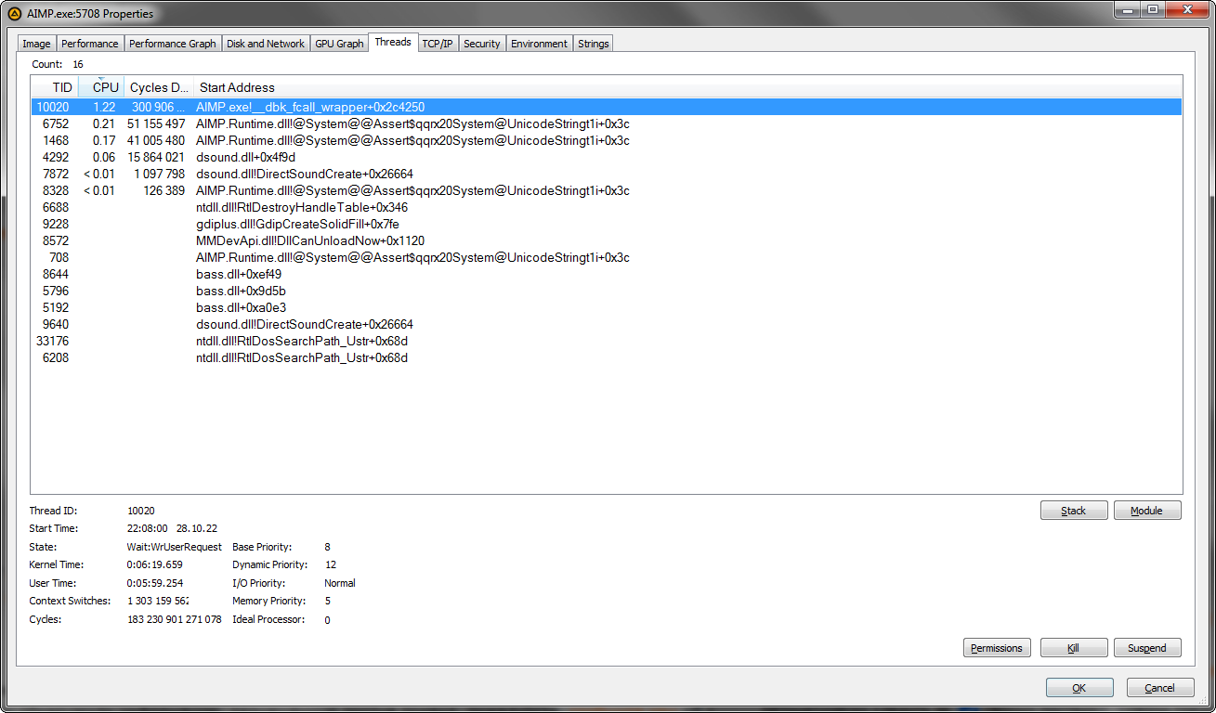Select the Threads tab
1216x713 pixels.
click(393, 42)
